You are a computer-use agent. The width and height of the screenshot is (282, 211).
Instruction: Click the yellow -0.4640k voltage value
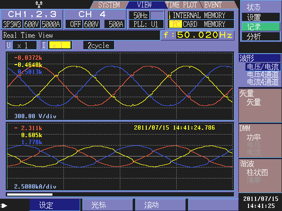28,65
